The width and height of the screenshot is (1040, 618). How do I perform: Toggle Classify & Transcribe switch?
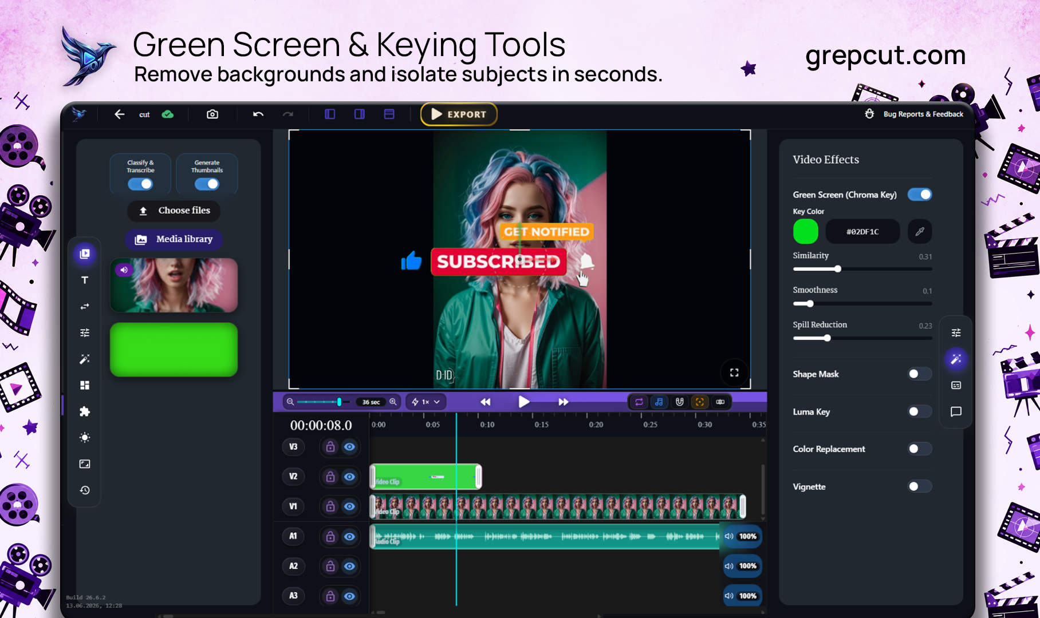tap(140, 184)
